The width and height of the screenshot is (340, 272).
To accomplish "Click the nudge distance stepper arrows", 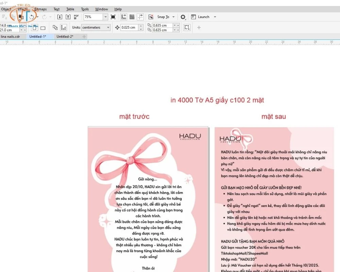I will point(141,27).
